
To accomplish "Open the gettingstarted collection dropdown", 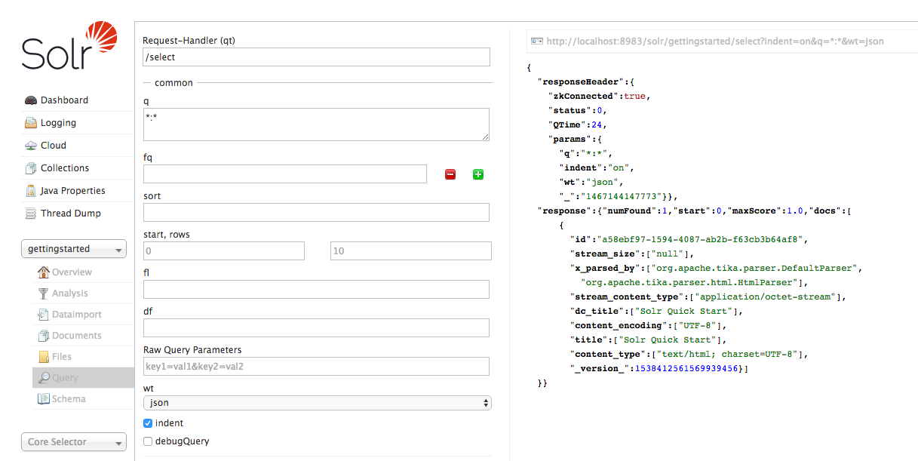I will pyautogui.click(x=73, y=249).
